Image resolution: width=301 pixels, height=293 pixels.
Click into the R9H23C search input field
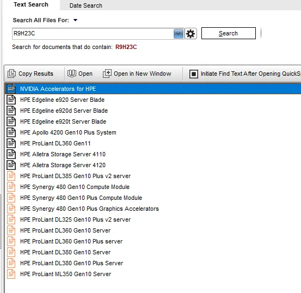[93, 34]
